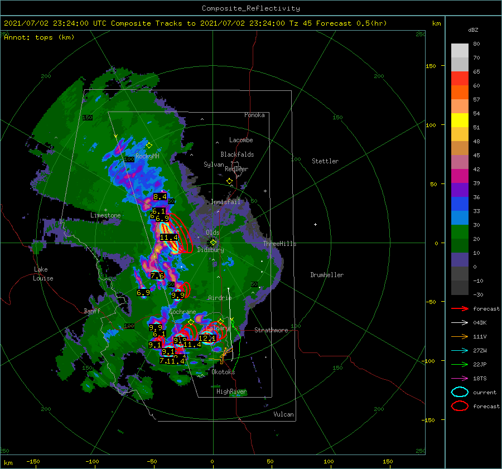Image resolution: width=502 pixels, height=469 pixels.
Task: Click the Vulcan city label
Action: 284,414
